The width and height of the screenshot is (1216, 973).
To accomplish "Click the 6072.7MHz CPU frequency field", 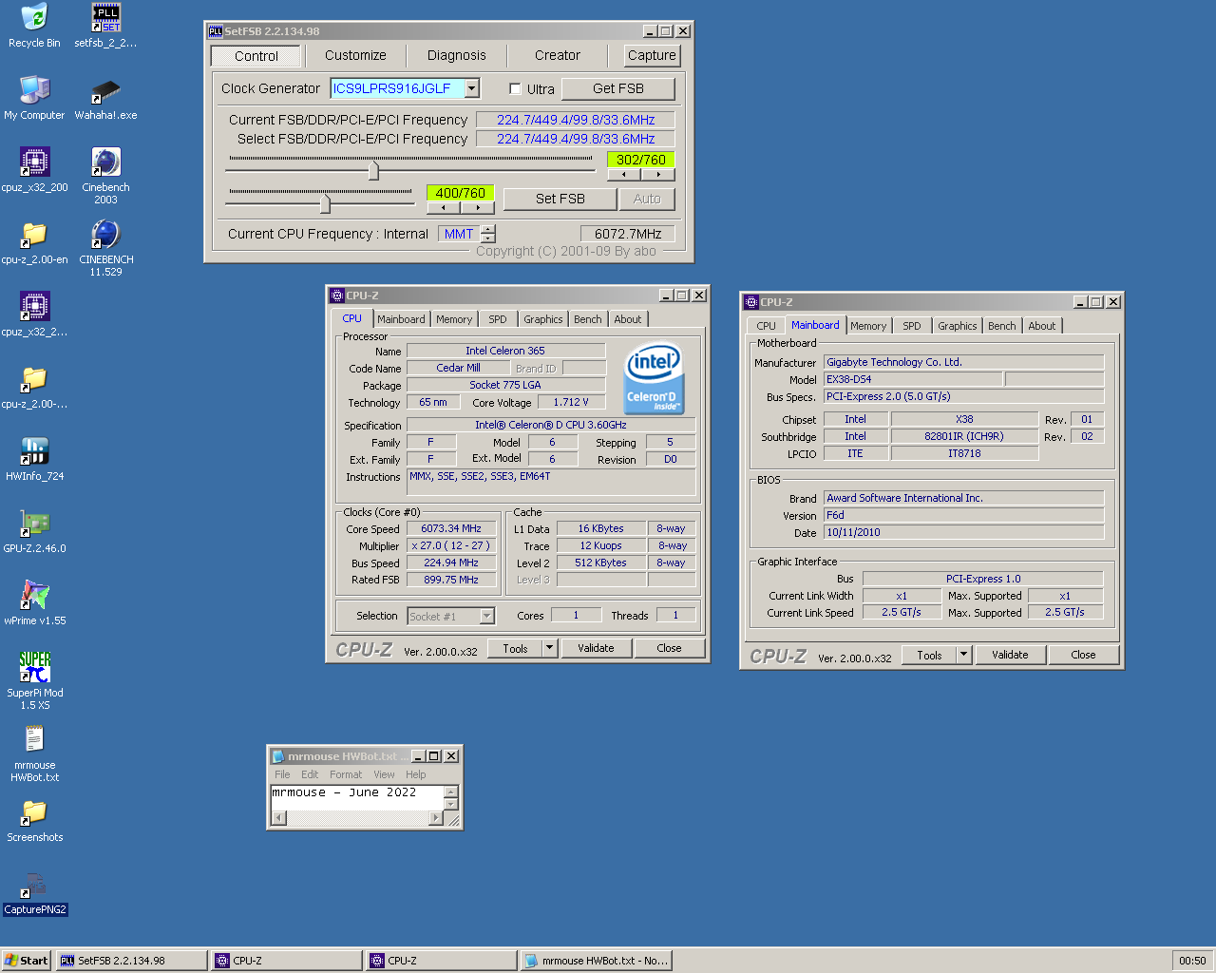I will point(628,234).
